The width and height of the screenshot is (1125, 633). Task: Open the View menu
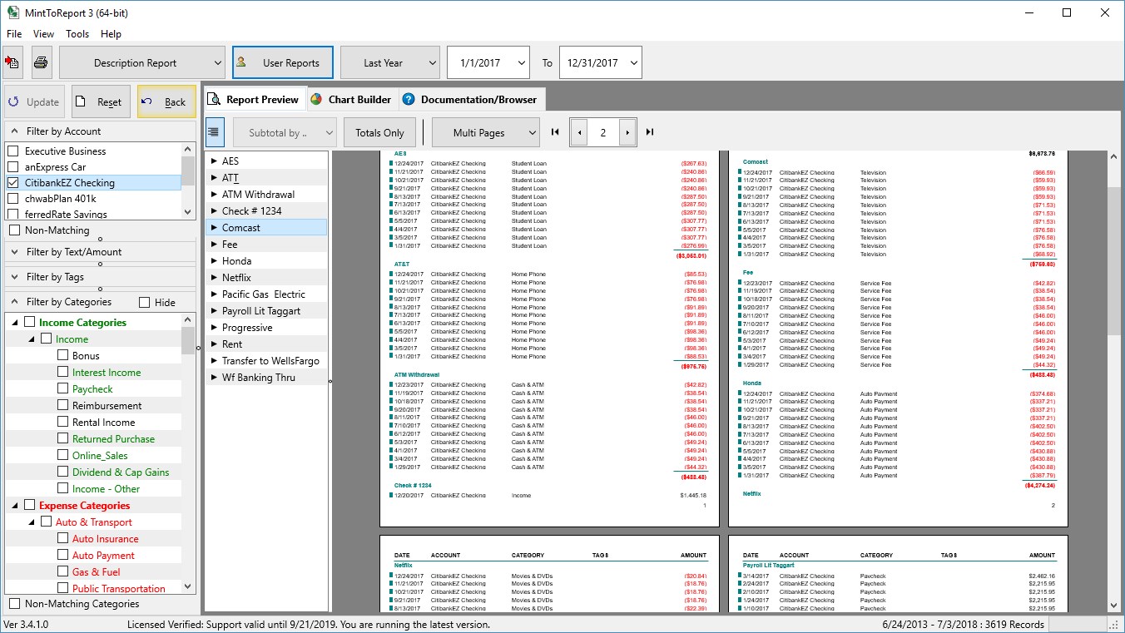(43, 34)
